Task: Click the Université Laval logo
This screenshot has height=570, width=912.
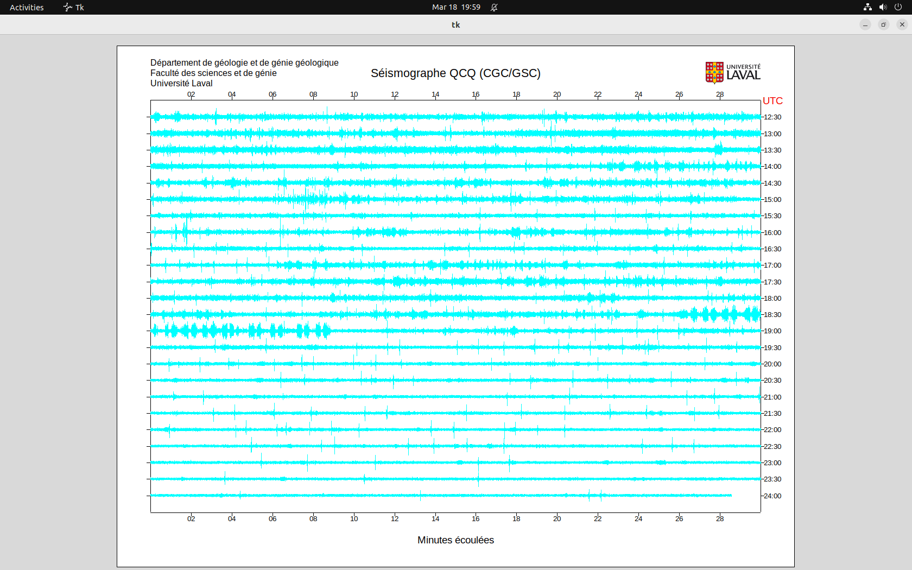Action: point(733,73)
